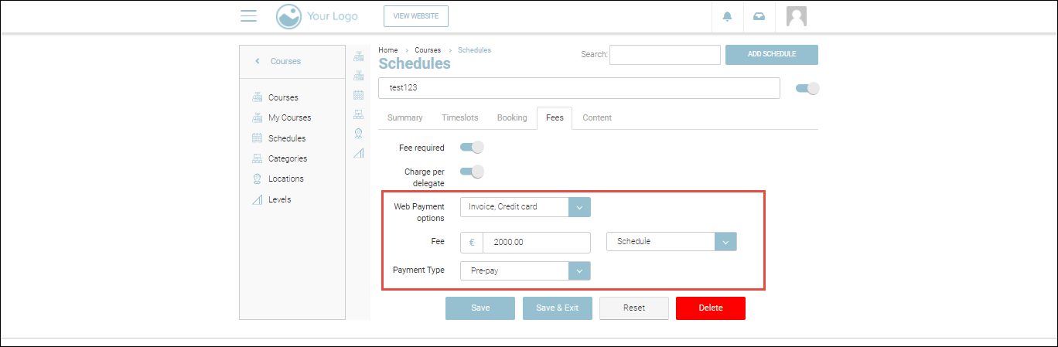Screen dimensions: 1058x347
Task: Click the notification bell icon
Action: [727, 16]
